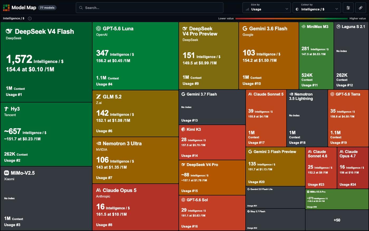369x231 pixels.
Task: Click the Z.ai logo on GLM 5.2
Action: pyautogui.click(x=99, y=97)
